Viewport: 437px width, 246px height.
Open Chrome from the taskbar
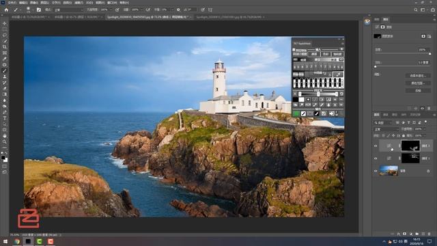click(x=16, y=241)
